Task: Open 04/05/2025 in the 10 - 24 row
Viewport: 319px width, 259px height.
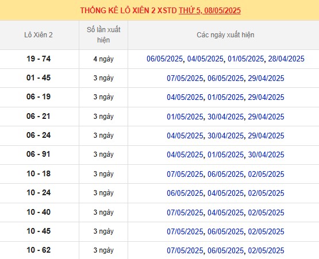Action: click(225, 193)
